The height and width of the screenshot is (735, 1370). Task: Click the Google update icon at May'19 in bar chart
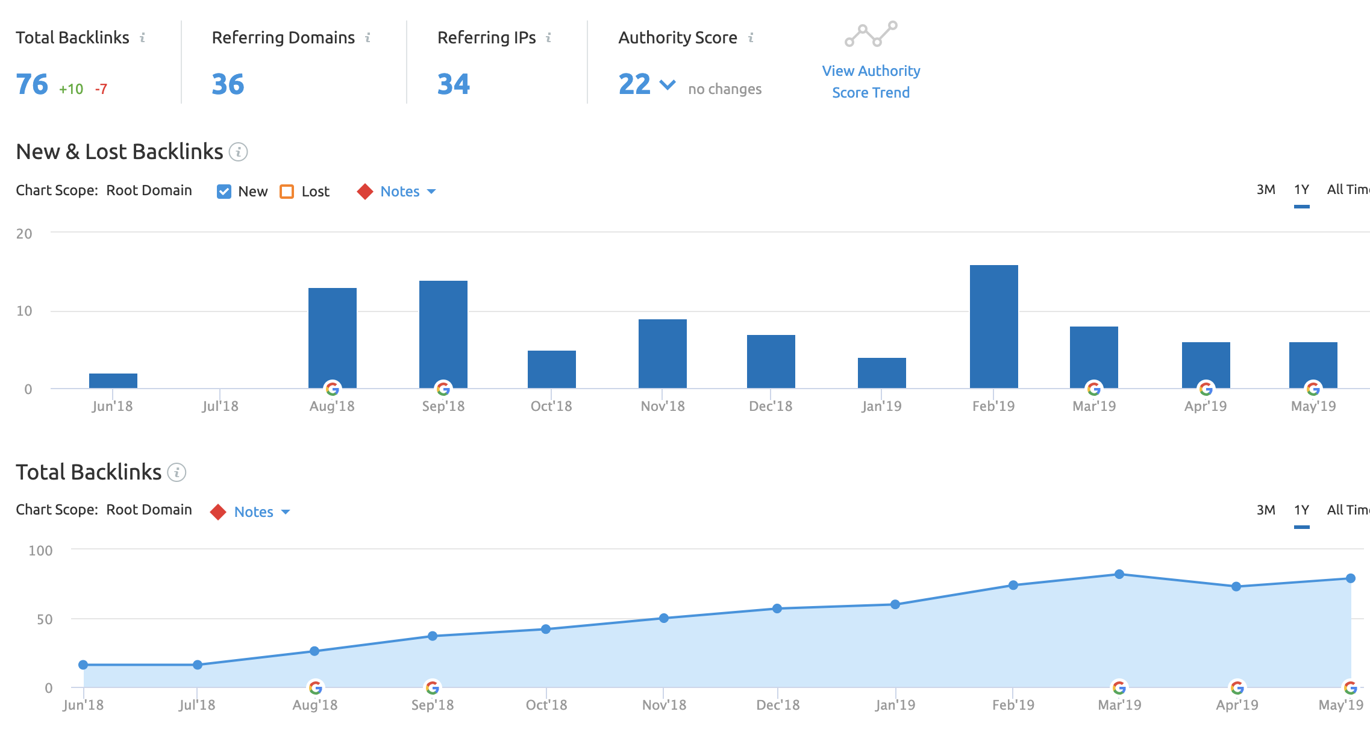coord(1313,389)
